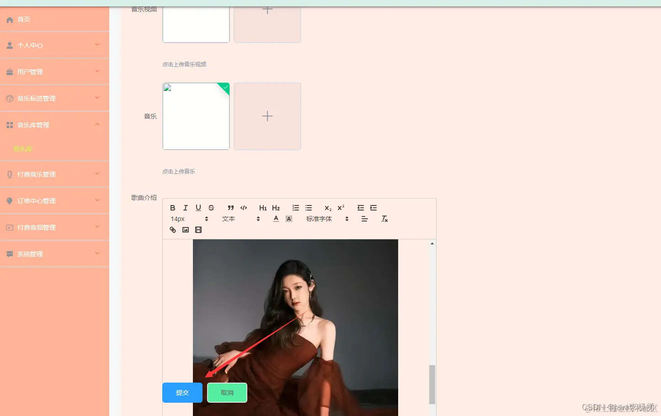The width and height of the screenshot is (661, 416).
Task: Click the home icon beside 首页
Action: [10, 20]
